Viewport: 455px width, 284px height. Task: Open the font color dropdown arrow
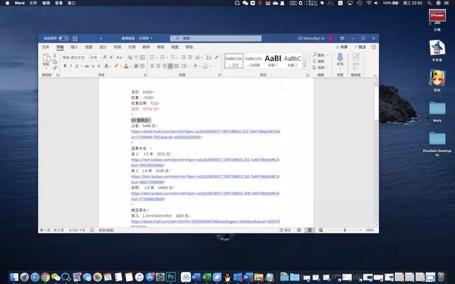131,66
